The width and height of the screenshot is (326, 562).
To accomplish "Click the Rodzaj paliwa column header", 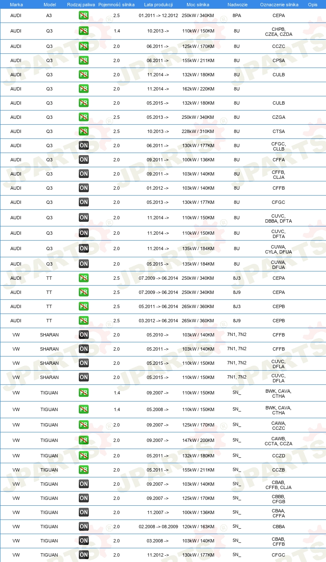I will (x=81, y=4).
